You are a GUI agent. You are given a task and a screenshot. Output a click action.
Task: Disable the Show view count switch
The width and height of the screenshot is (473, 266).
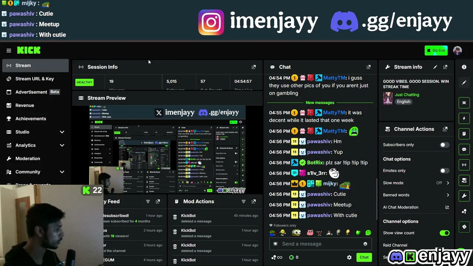click(x=445, y=233)
